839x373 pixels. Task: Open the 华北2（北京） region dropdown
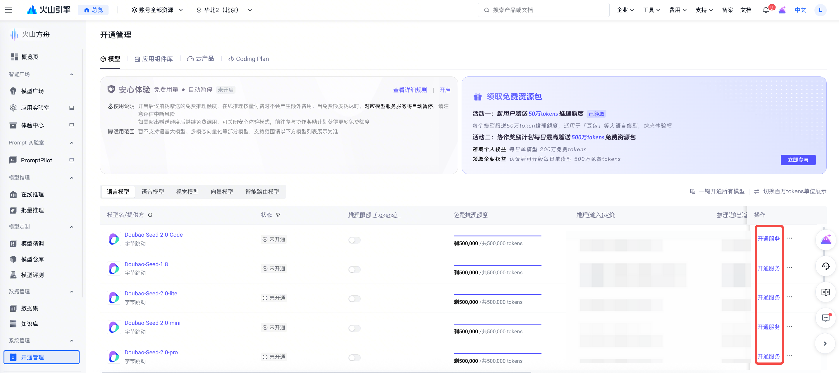(224, 10)
